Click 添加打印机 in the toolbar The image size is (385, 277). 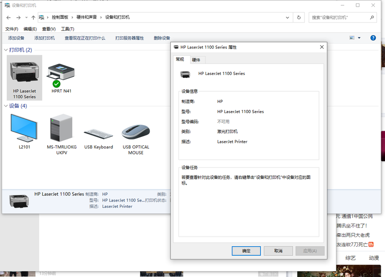click(44, 38)
